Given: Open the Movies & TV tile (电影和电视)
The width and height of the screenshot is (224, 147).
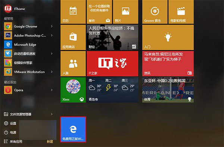Looking at the screenshot, I should [x=181, y=12].
